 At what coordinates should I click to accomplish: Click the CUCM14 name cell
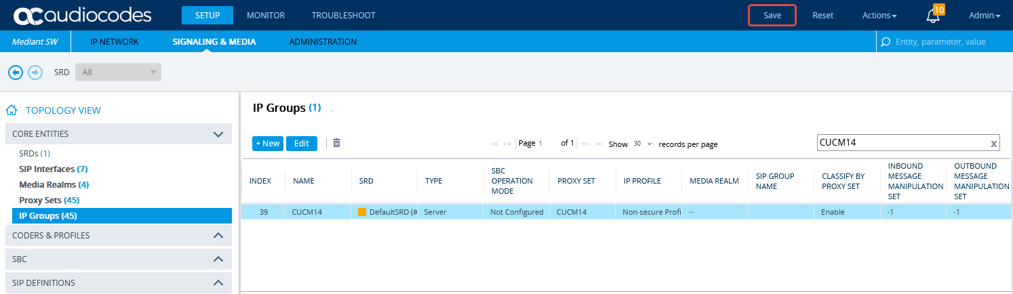319,212
